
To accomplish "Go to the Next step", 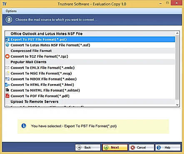I will (115, 147).
